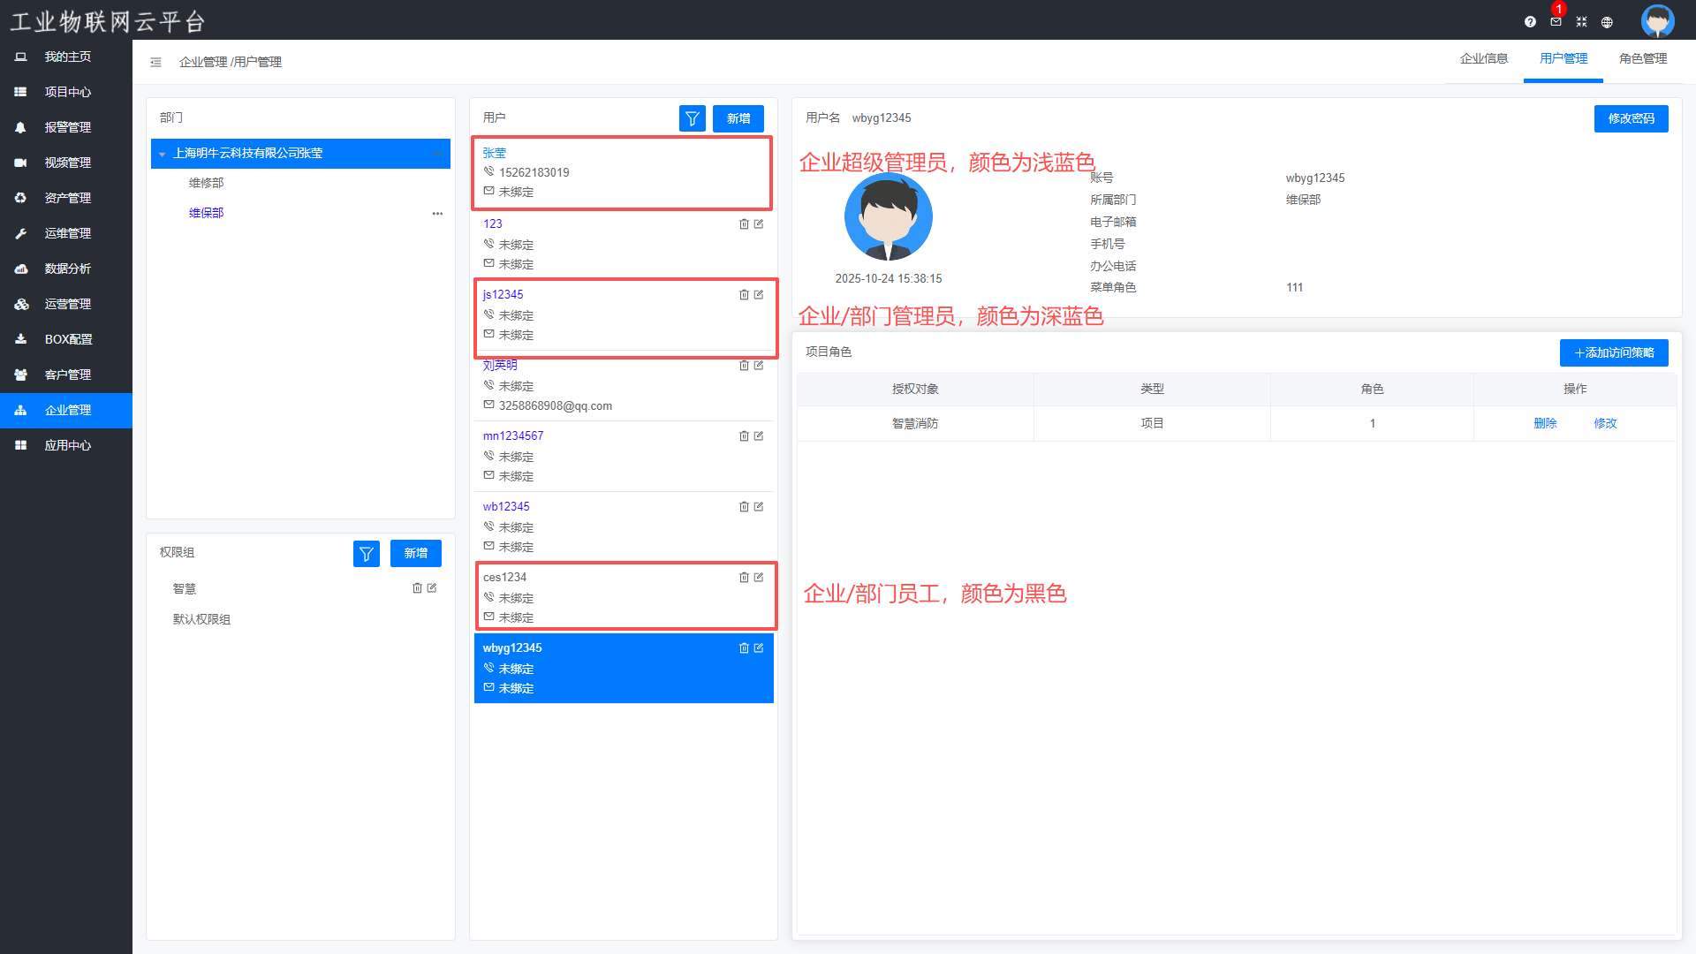Toggle fullscreen mode icon in header
The height and width of the screenshot is (954, 1696).
click(x=1581, y=22)
